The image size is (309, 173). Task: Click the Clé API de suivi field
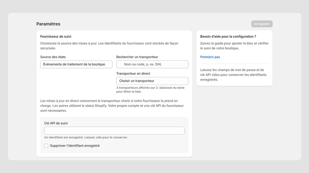coord(114,130)
